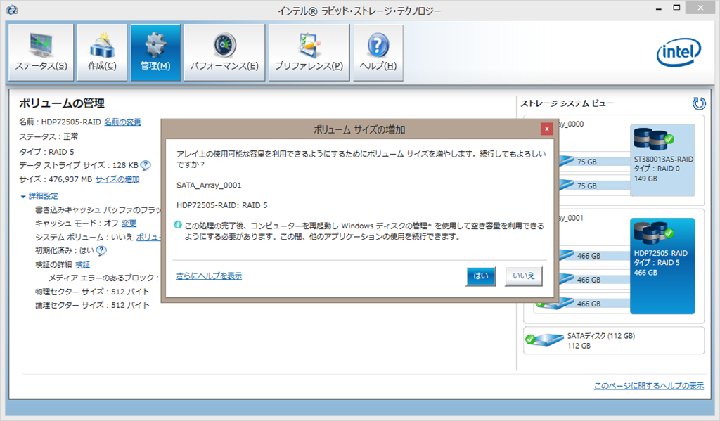Open このページに関するヘルプの表示 link
The image size is (720, 421).
point(649,386)
